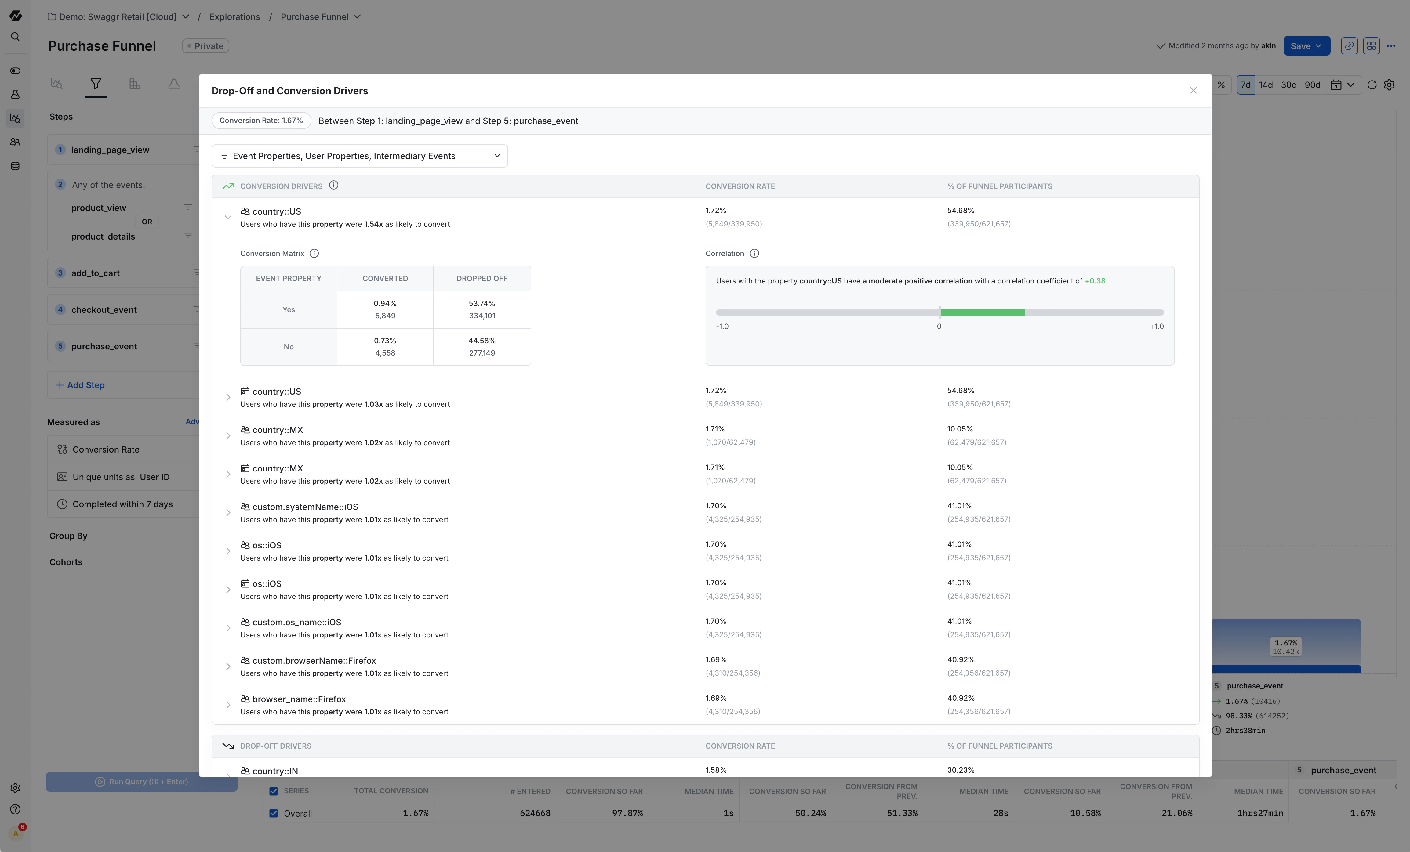This screenshot has width=1410, height=852.
Task: Click the Run Query button
Action: coord(141,781)
